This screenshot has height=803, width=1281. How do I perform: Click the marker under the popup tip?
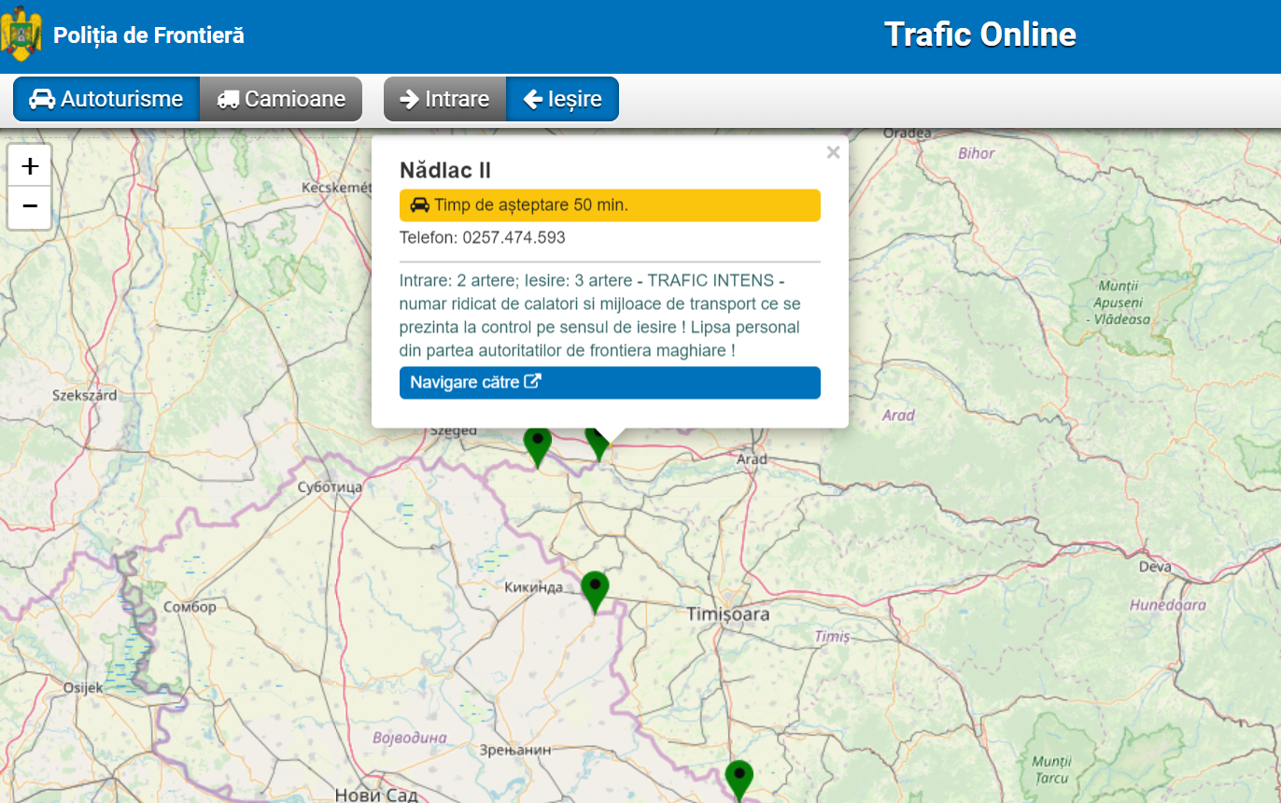(x=598, y=444)
